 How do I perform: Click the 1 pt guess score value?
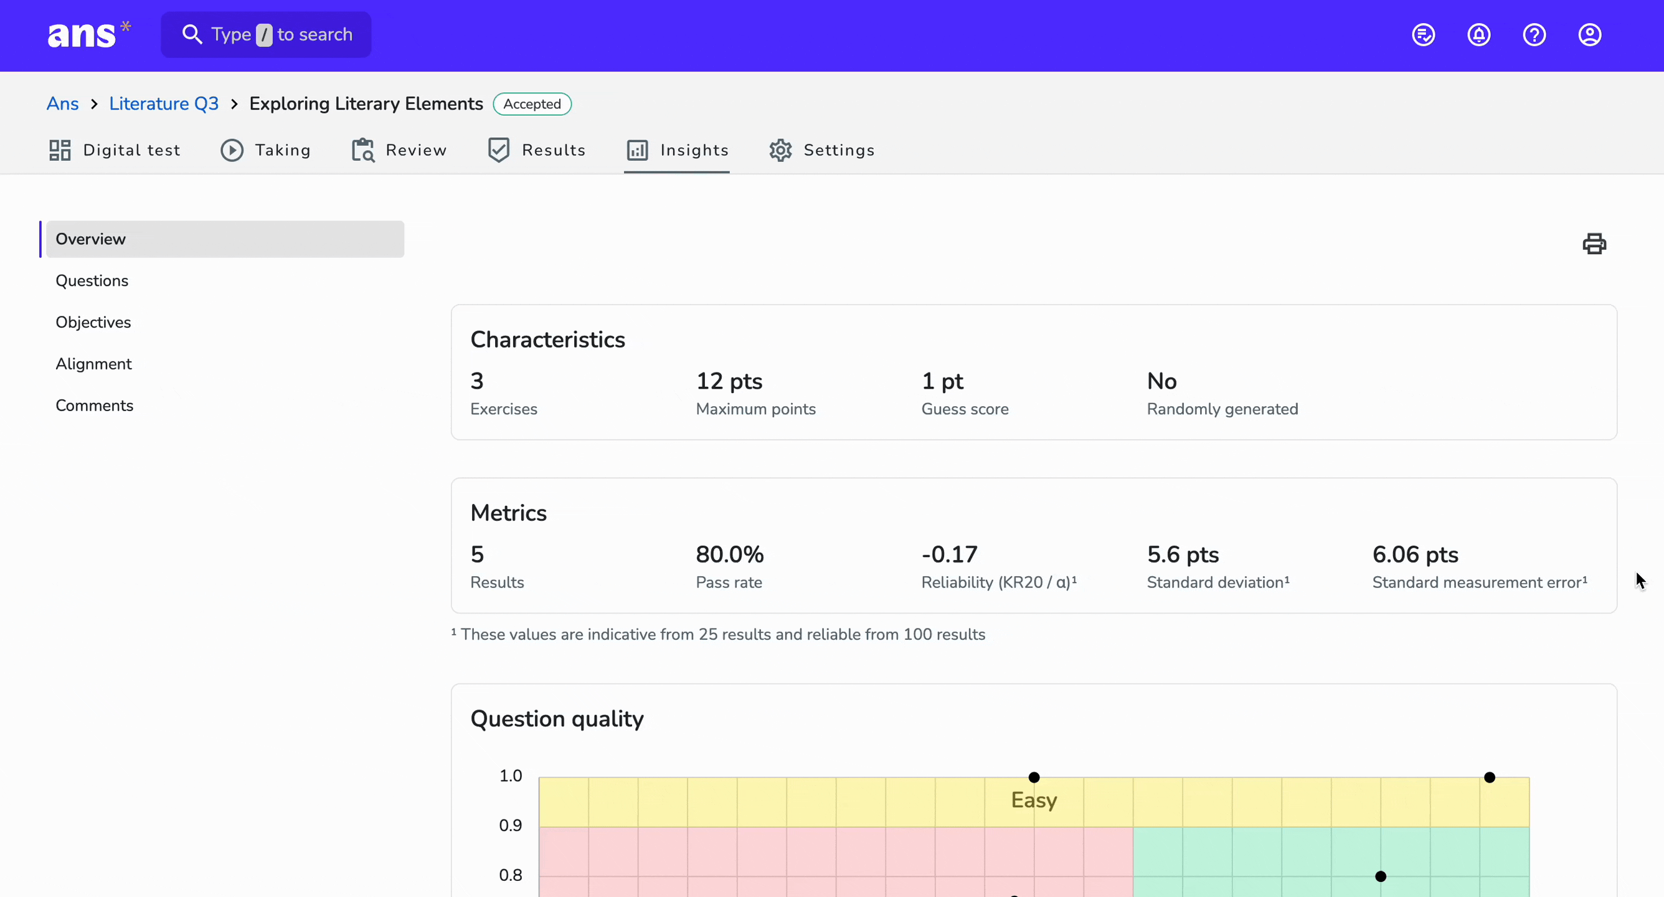pyautogui.click(x=942, y=381)
